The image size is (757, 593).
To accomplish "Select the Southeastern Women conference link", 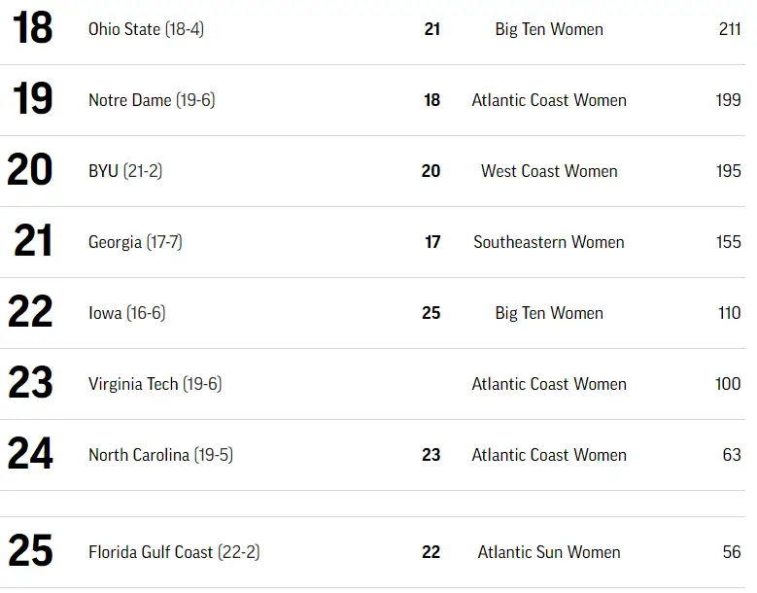I will point(549,242).
